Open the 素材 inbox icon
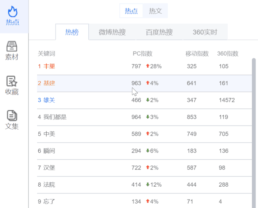Image resolution: width=258 pixels, height=208 pixels. coord(12,46)
